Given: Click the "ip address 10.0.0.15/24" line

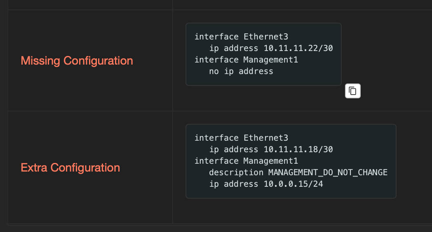Looking at the screenshot, I should (266, 184).
